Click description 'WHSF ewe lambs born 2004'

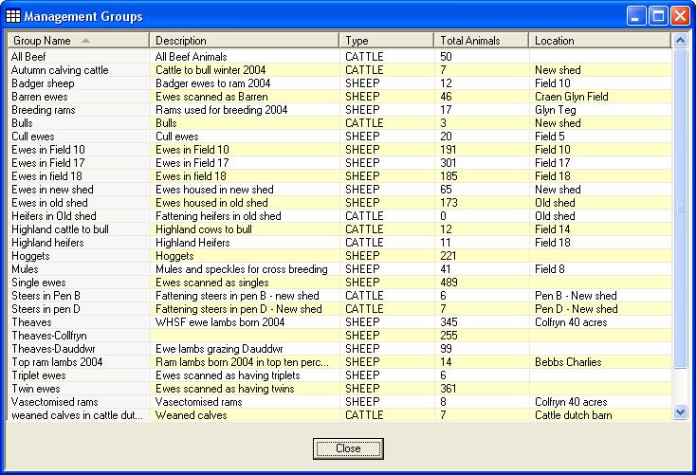coord(220,322)
